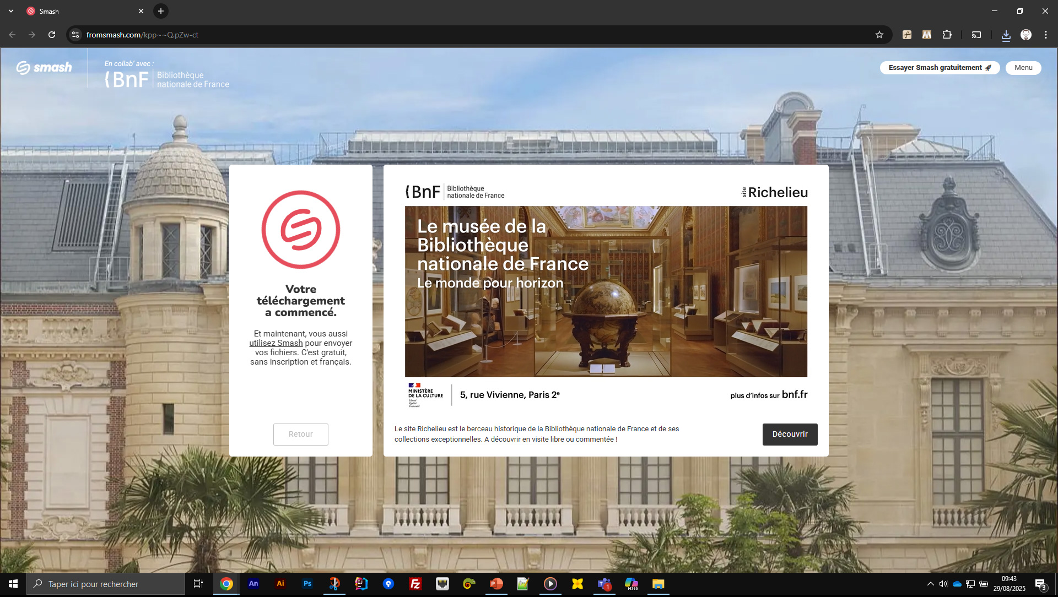Click the taskbar search box

coord(106,584)
